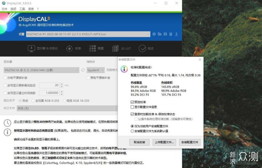Click 安装配置文件 button
The image size is (262, 168).
click(190, 142)
